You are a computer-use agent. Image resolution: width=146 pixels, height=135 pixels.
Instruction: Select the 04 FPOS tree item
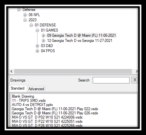[x=48, y=51]
